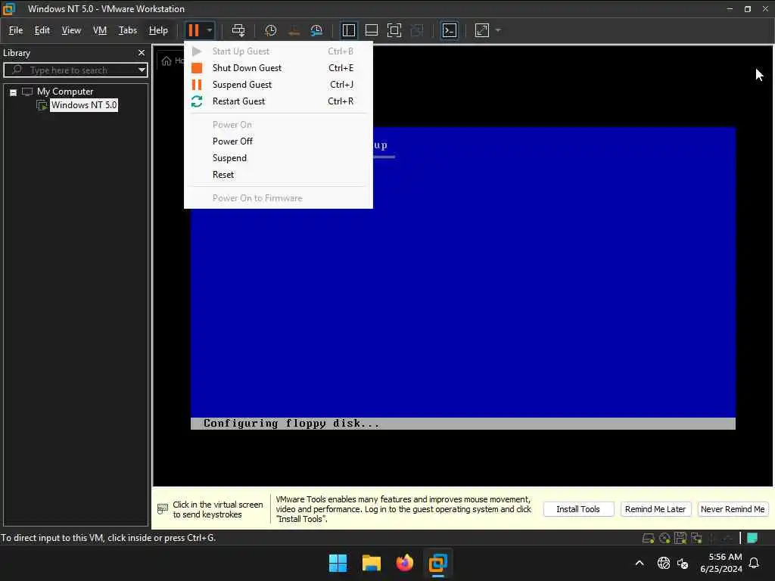Open Firefox from taskbar
Screen dimensions: 775x581
point(404,563)
